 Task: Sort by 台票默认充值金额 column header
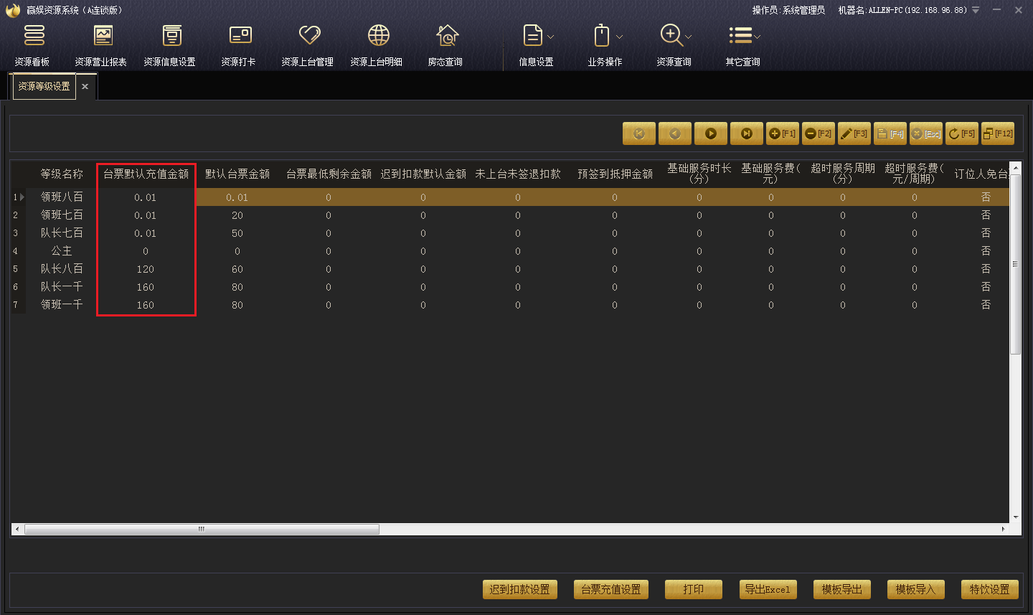(146, 174)
